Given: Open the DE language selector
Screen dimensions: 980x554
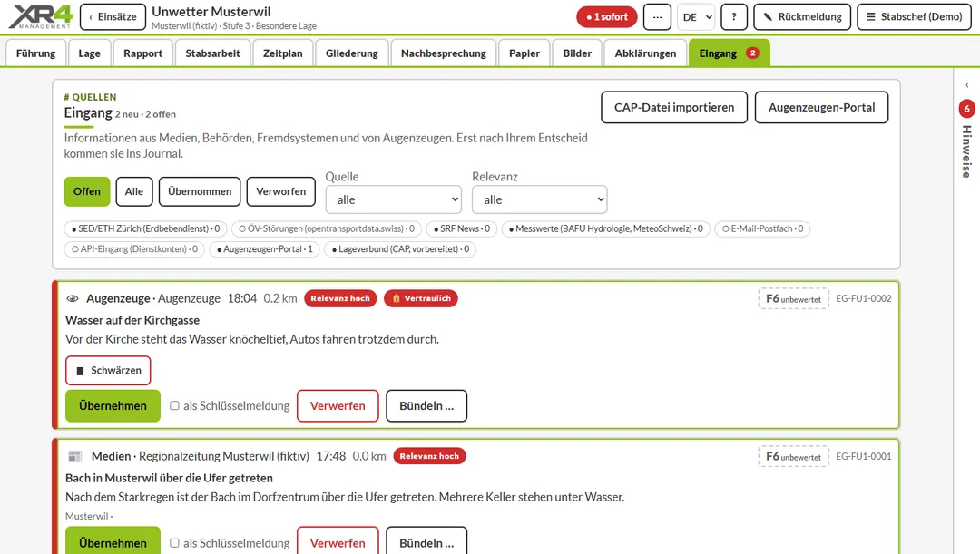Looking at the screenshot, I should pos(696,17).
